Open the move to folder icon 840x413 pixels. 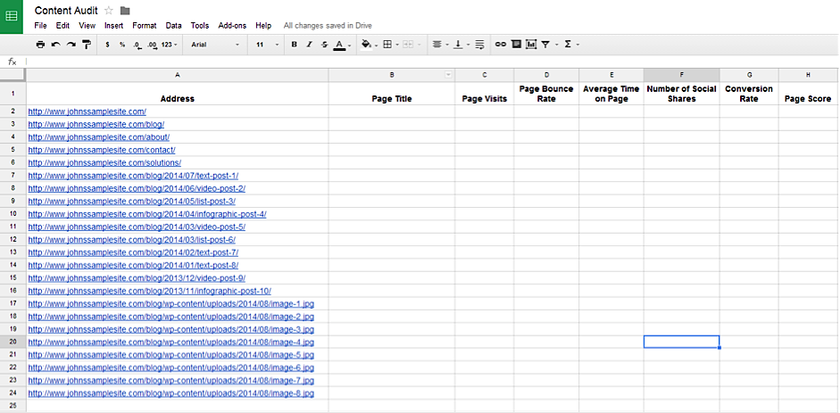[x=125, y=10]
